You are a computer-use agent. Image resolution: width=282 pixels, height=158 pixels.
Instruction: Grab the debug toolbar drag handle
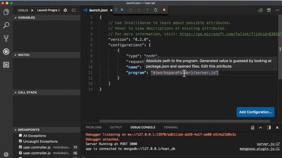(x=116, y=10)
